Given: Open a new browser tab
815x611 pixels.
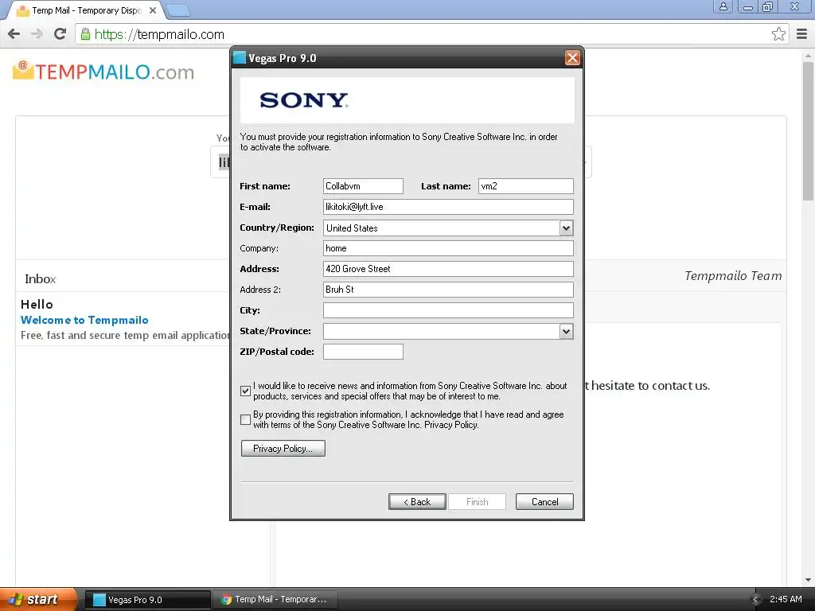Looking at the screenshot, I should coord(178,10).
